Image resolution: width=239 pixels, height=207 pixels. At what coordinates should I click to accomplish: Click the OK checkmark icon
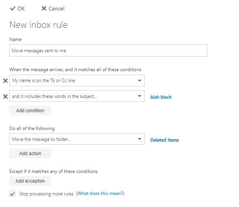click(13, 9)
